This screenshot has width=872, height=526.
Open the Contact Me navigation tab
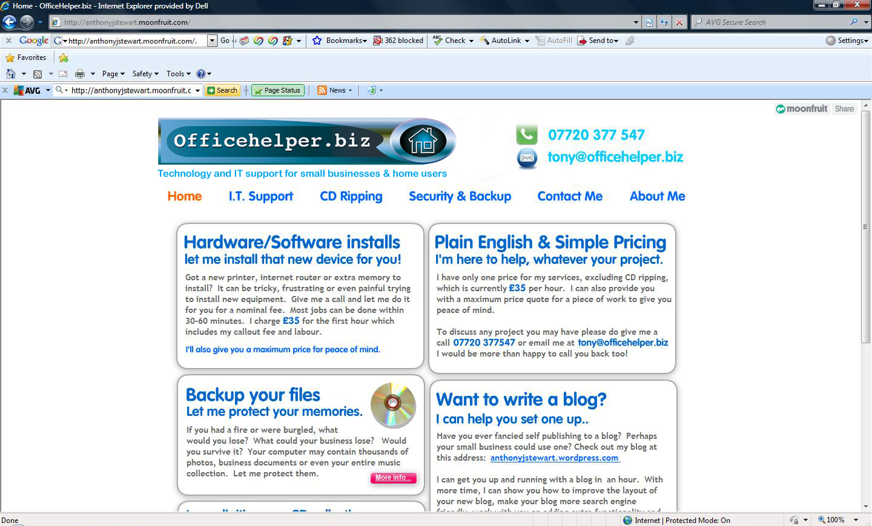(x=570, y=196)
